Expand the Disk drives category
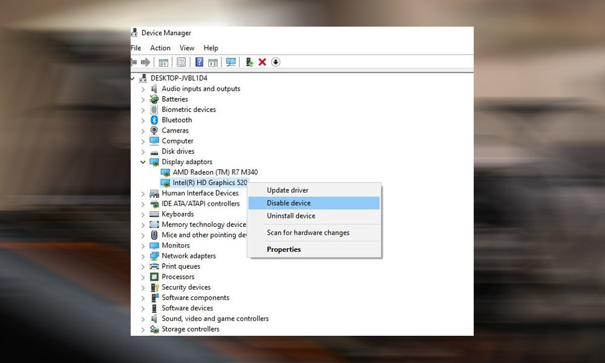 pyautogui.click(x=143, y=152)
